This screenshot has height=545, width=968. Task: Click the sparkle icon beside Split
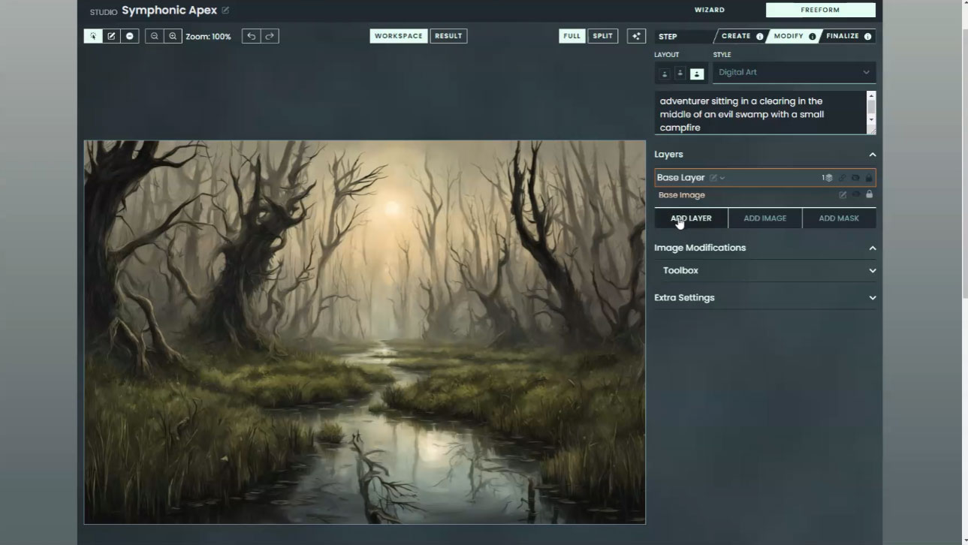pos(636,36)
